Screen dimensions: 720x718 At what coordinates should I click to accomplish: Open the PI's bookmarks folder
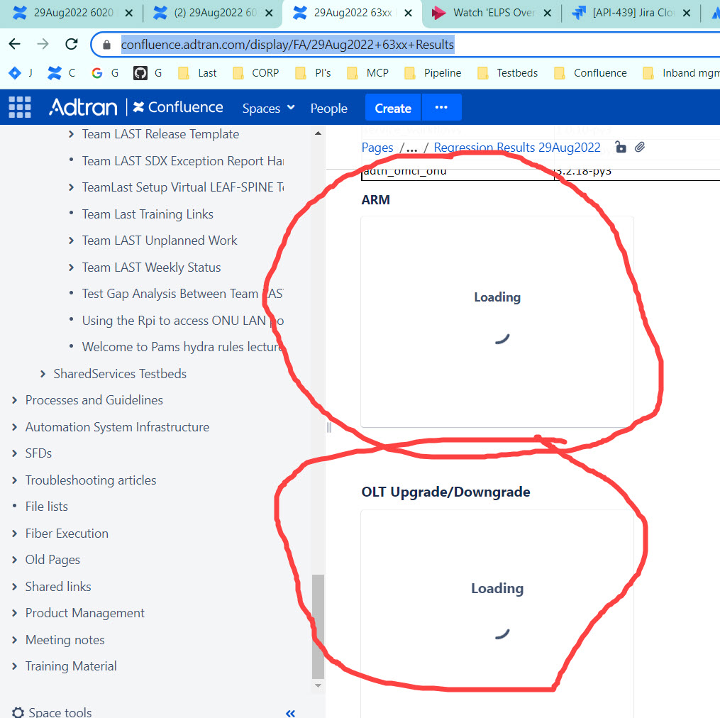[x=313, y=72]
